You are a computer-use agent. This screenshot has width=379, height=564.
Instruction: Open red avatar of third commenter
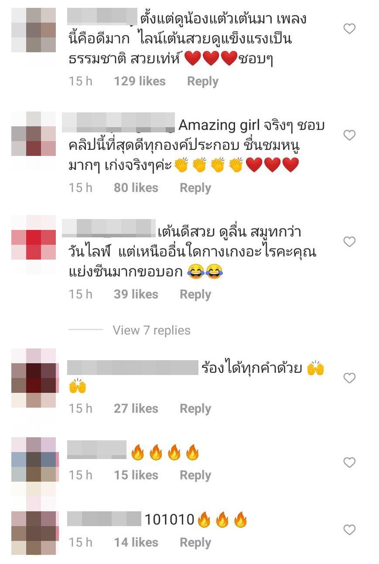pos(34,245)
